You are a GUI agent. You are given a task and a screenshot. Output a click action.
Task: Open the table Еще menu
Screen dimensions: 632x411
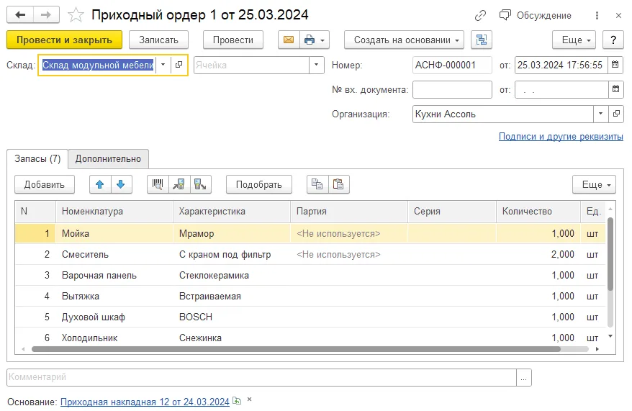pyautogui.click(x=594, y=184)
